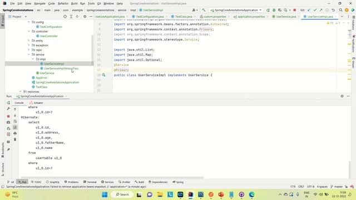Hide the Project tool window
The image size is (356, 200).
(x=91, y=17)
